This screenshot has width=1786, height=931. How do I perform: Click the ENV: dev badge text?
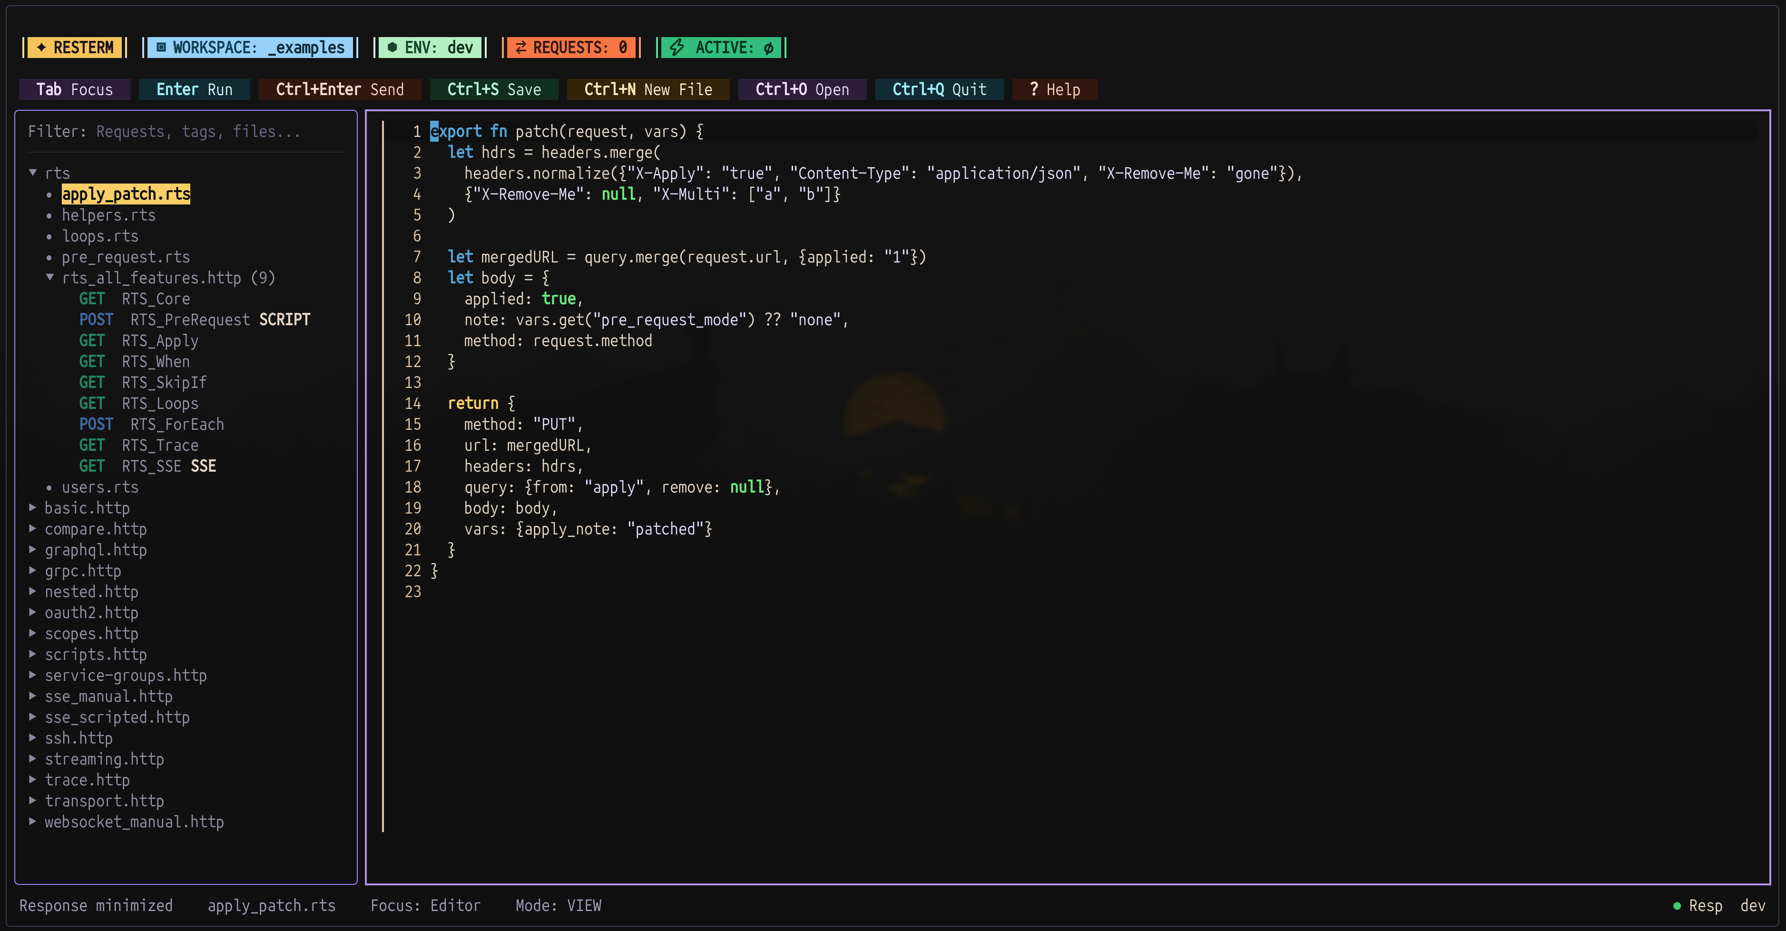point(439,48)
